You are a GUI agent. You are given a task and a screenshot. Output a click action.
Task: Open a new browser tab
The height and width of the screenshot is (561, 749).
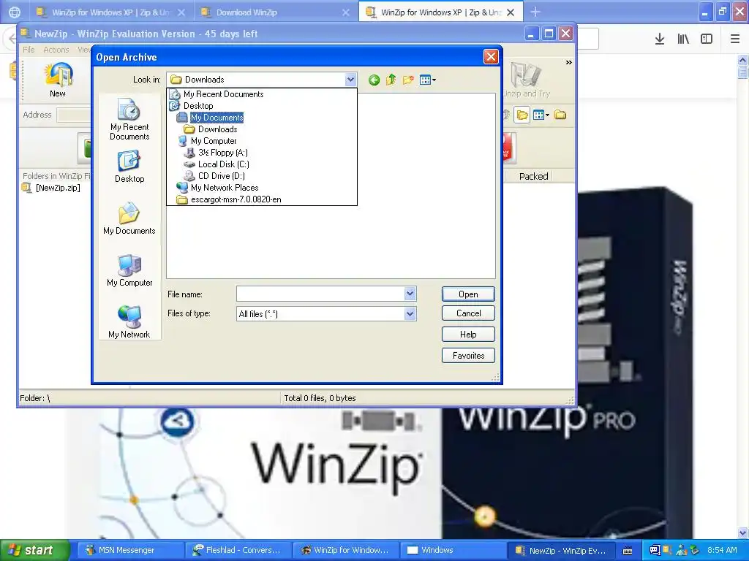(x=535, y=12)
